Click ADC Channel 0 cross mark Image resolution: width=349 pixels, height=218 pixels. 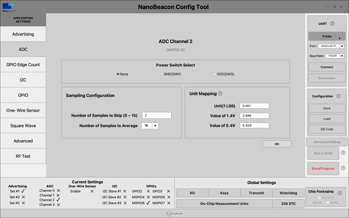59,191
